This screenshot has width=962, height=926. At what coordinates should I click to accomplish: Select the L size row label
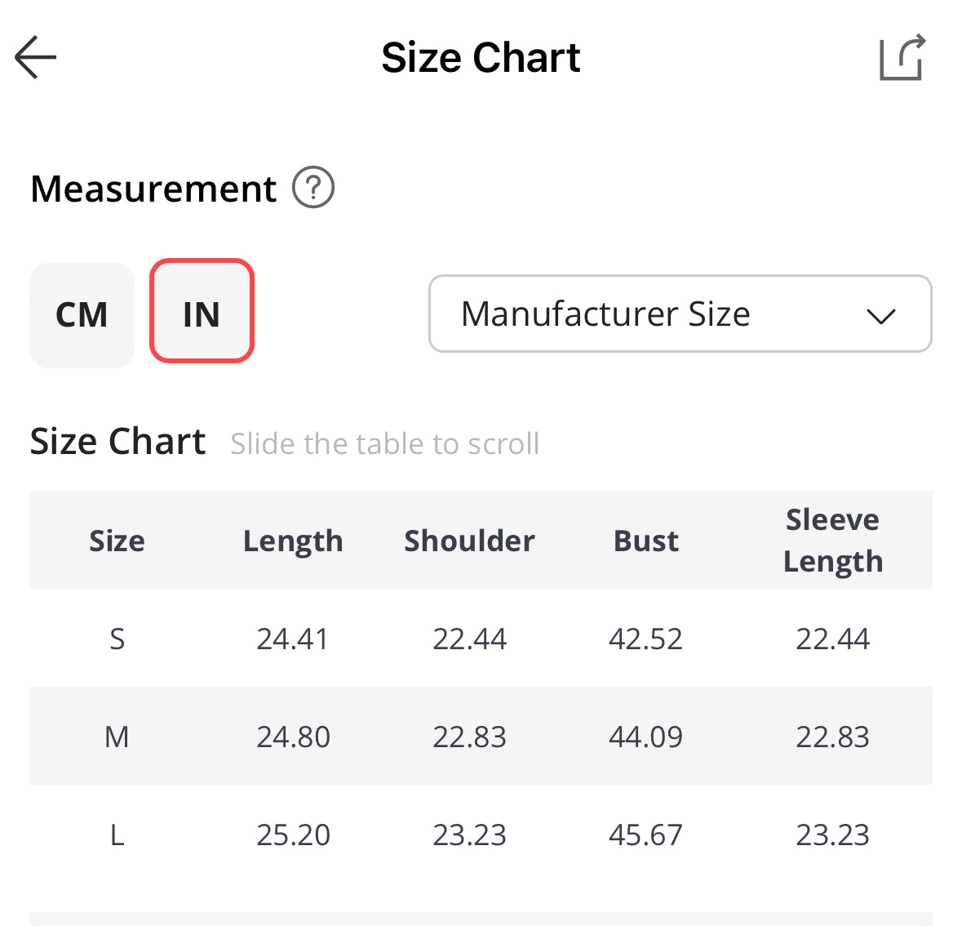(117, 835)
